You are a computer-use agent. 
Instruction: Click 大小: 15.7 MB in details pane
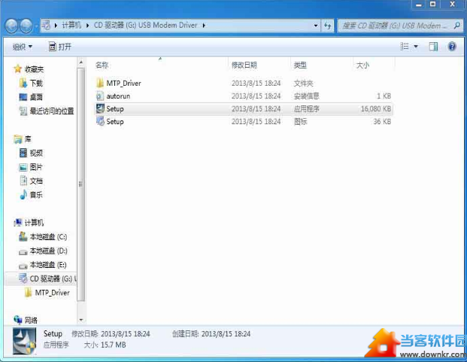(105, 345)
